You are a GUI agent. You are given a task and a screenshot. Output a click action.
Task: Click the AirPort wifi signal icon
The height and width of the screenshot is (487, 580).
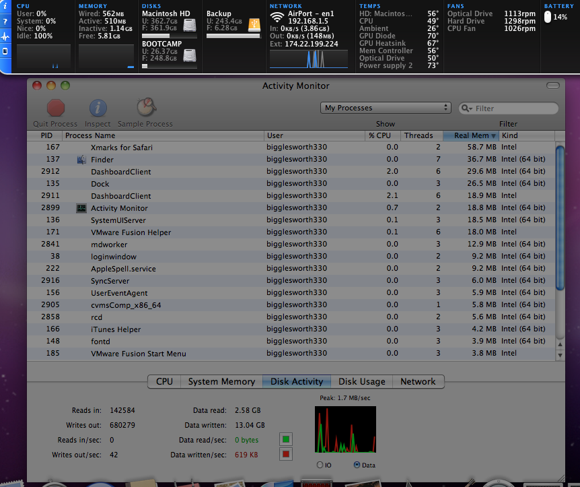[x=277, y=17]
